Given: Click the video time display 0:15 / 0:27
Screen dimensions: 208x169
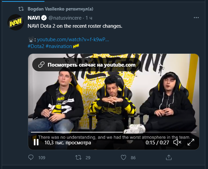Looking at the screenshot, I should [157, 143].
